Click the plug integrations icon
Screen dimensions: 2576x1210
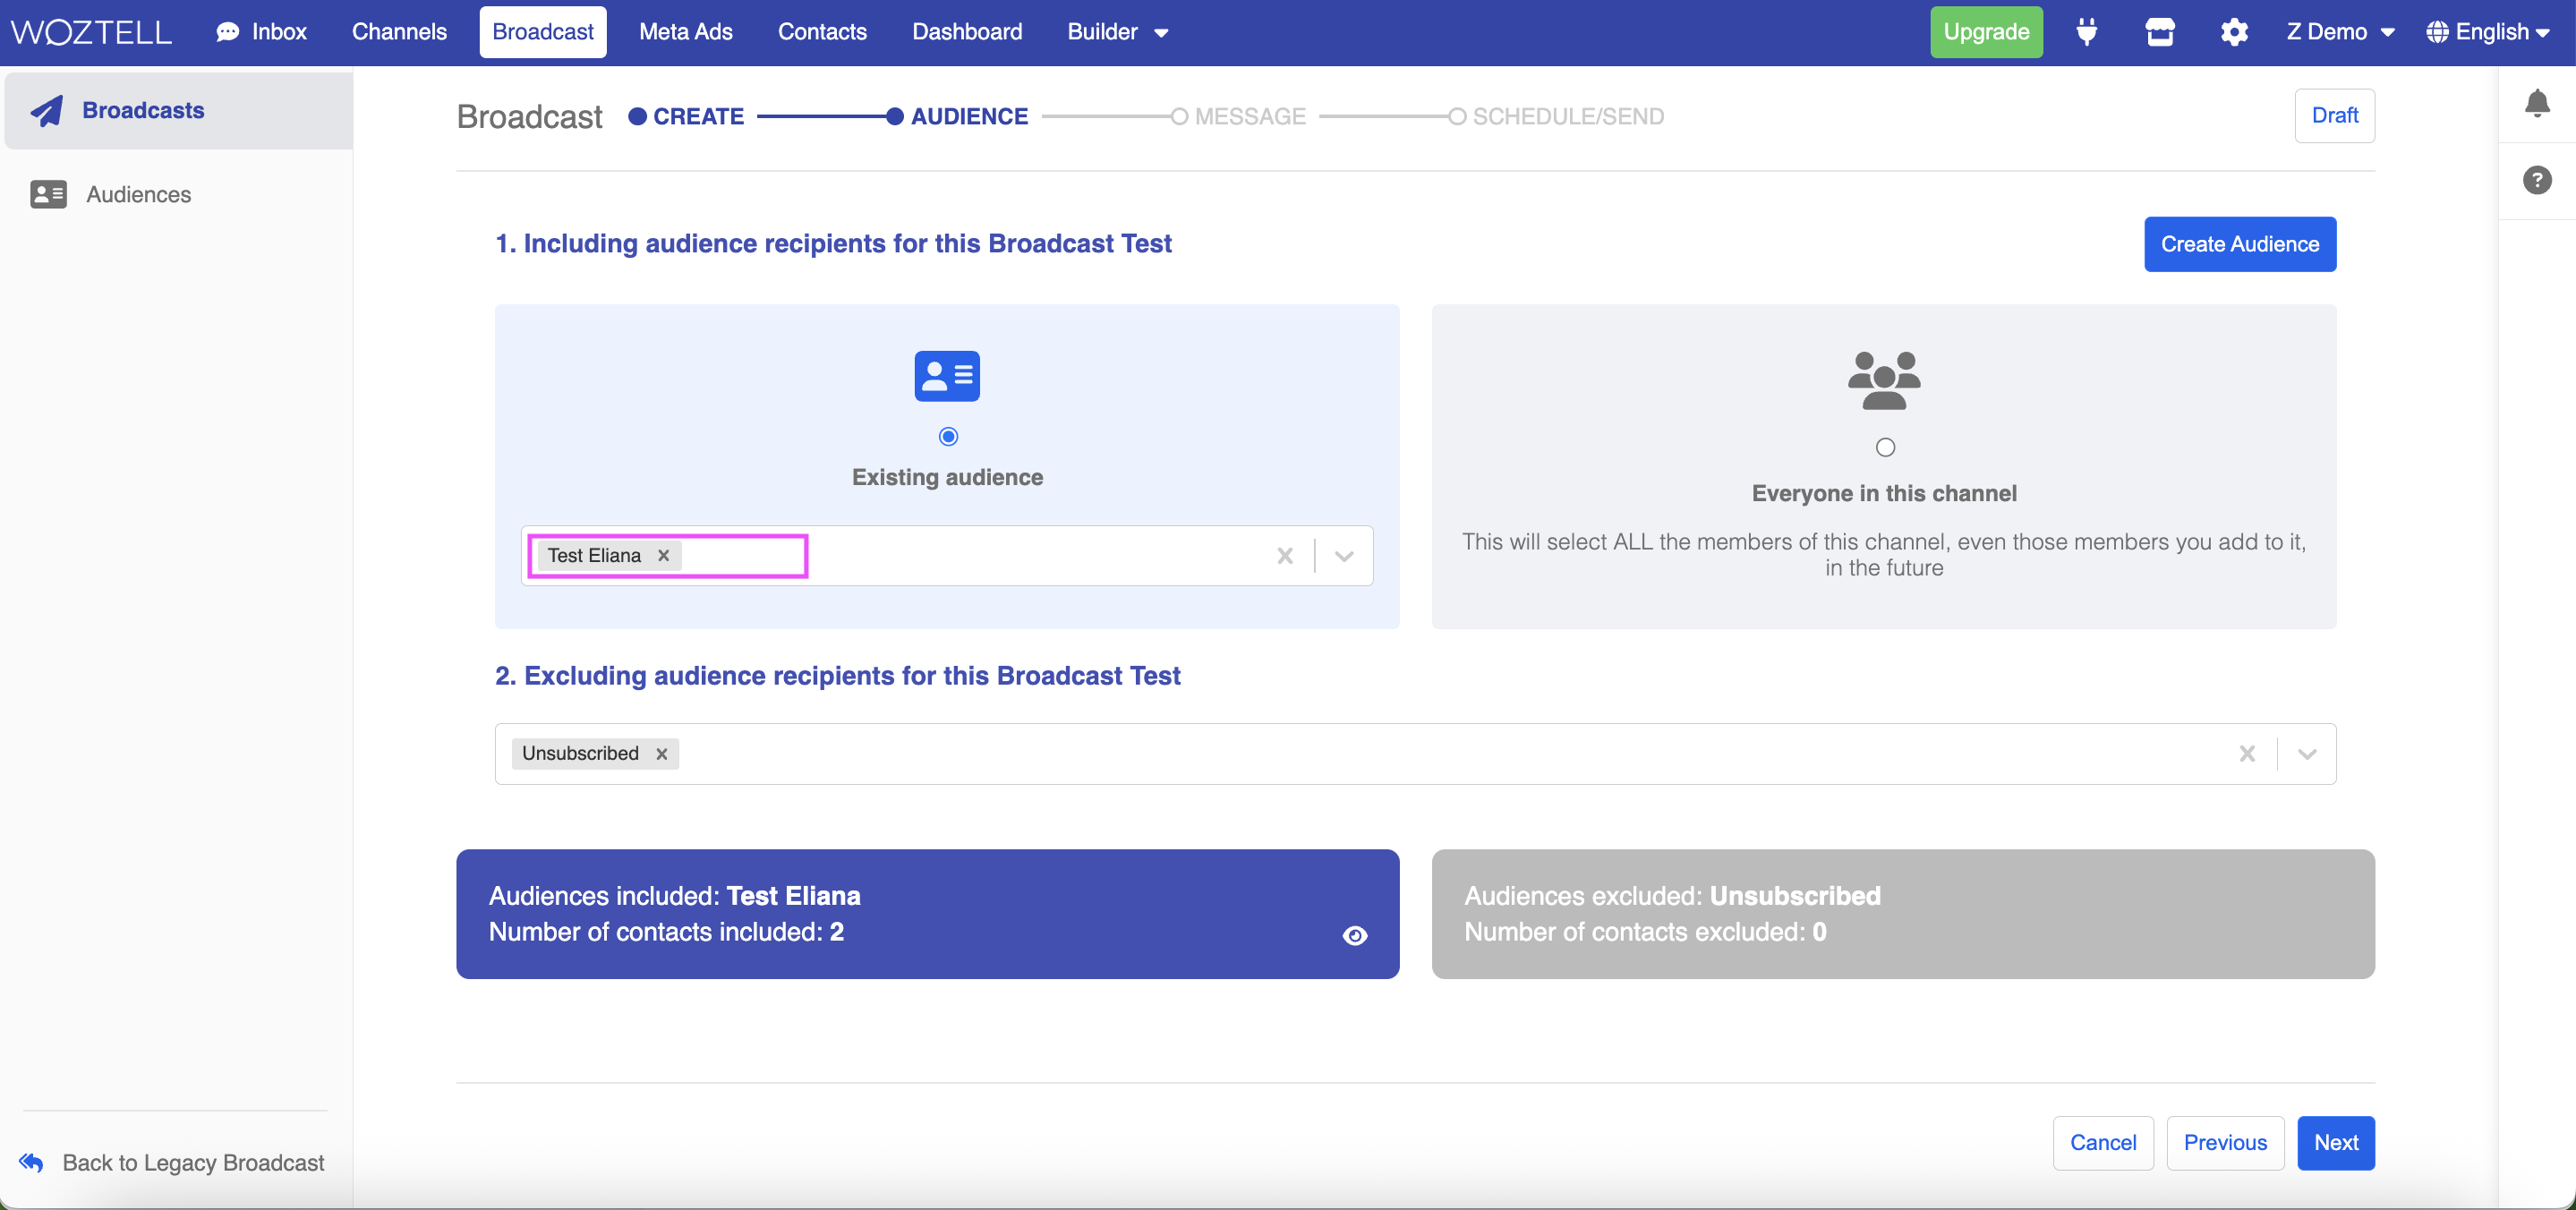pos(2086,32)
